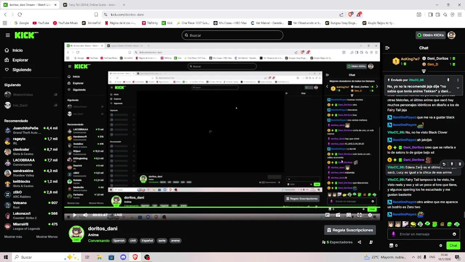Image resolution: width=465 pixels, height=262 pixels.
Task: Open the doritos_dani channel avatar
Action: pyautogui.click(x=76, y=234)
